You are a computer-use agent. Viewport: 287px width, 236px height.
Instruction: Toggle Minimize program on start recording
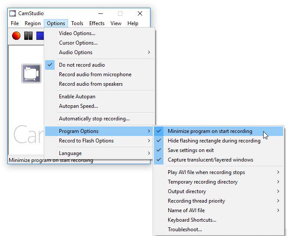click(x=210, y=131)
